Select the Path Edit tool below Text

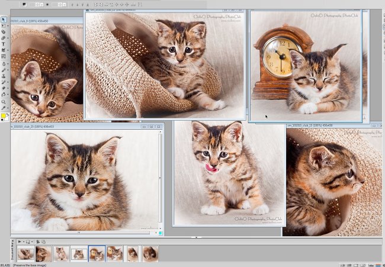click(x=4, y=50)
